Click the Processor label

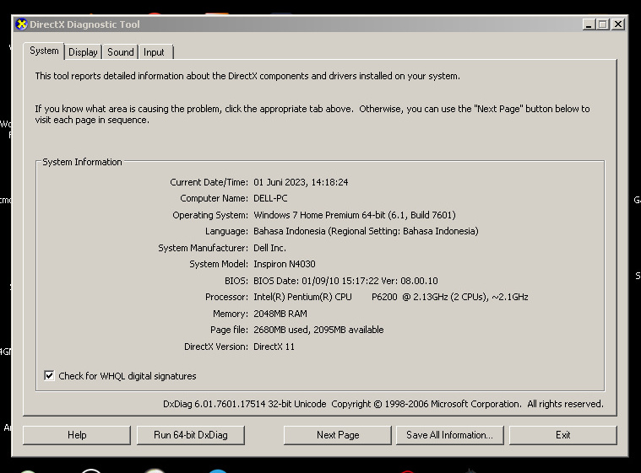click(x=226, y=297)
